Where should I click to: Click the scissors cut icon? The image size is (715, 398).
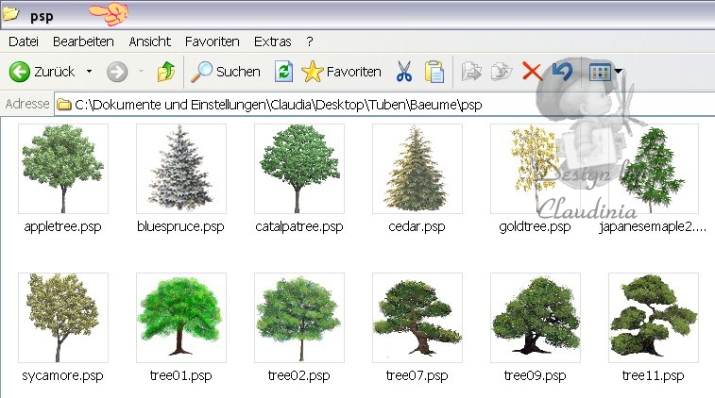coord(404,72)
